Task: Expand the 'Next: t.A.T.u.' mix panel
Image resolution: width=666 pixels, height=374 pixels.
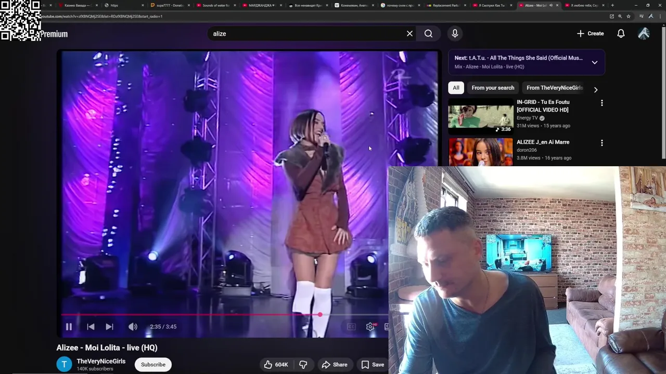Action: pos(595,62)
